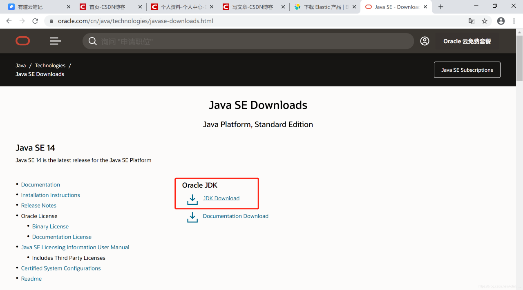The width and height of the screenshot is (523, 290).
Task: Open the Google Translate page icon
Action: (x=472, y=21)
